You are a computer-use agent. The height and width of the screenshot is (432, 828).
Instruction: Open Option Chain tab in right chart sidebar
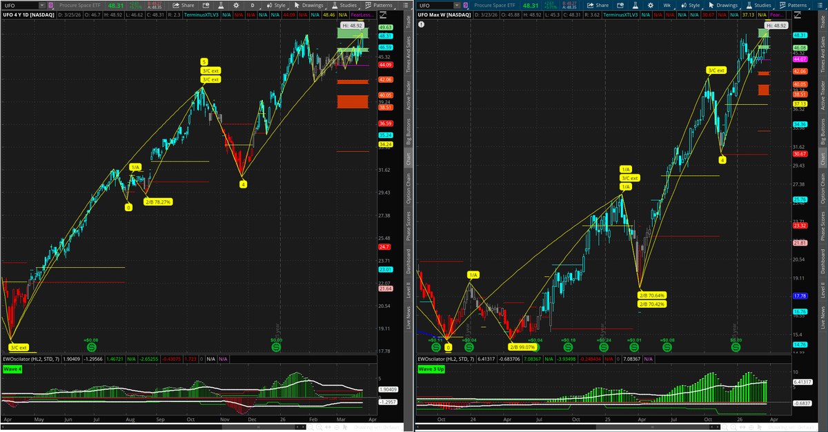tap(822, 188)
